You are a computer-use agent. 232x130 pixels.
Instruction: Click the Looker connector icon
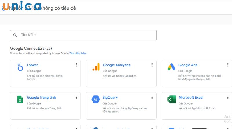(x=20, y=67)
